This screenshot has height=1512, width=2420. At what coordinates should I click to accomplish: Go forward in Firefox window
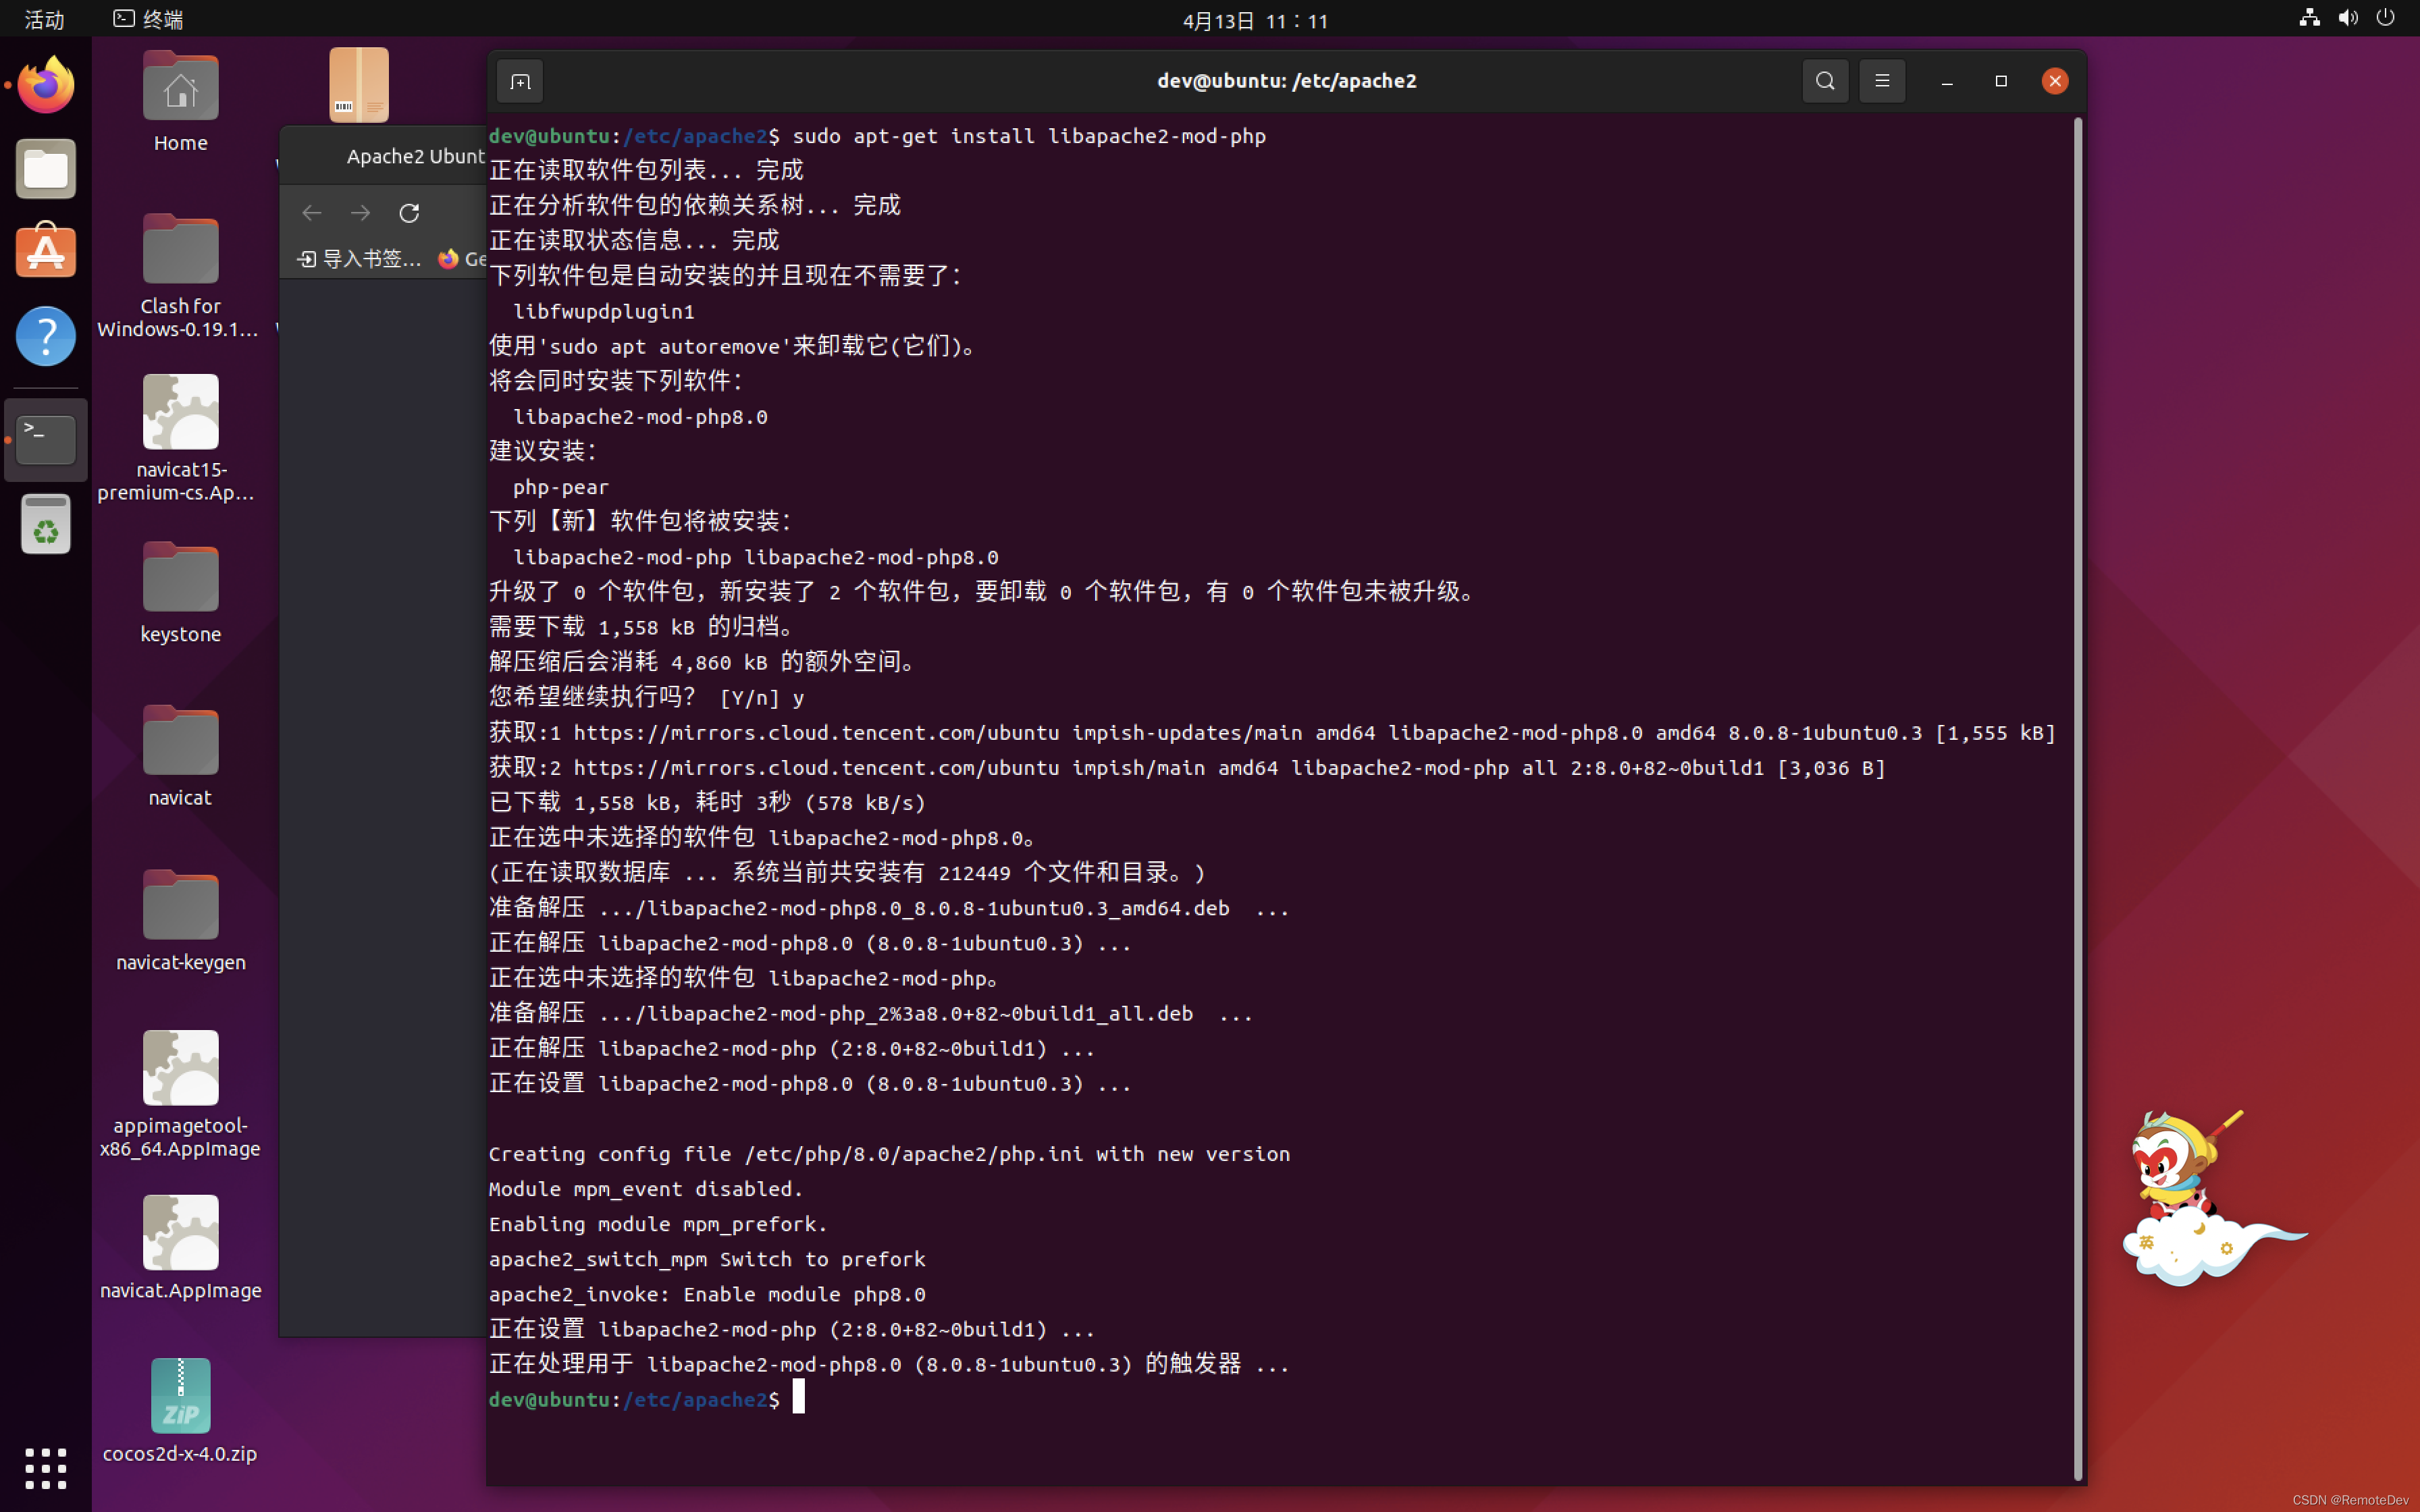[x=361, y=213]
